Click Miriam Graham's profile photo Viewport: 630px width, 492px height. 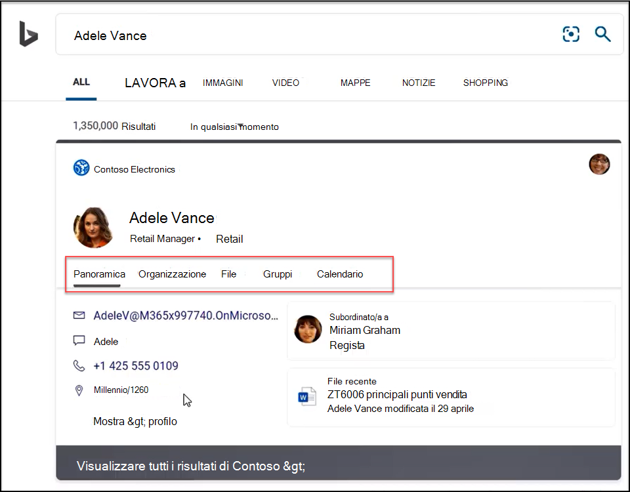tap(308, 329)
